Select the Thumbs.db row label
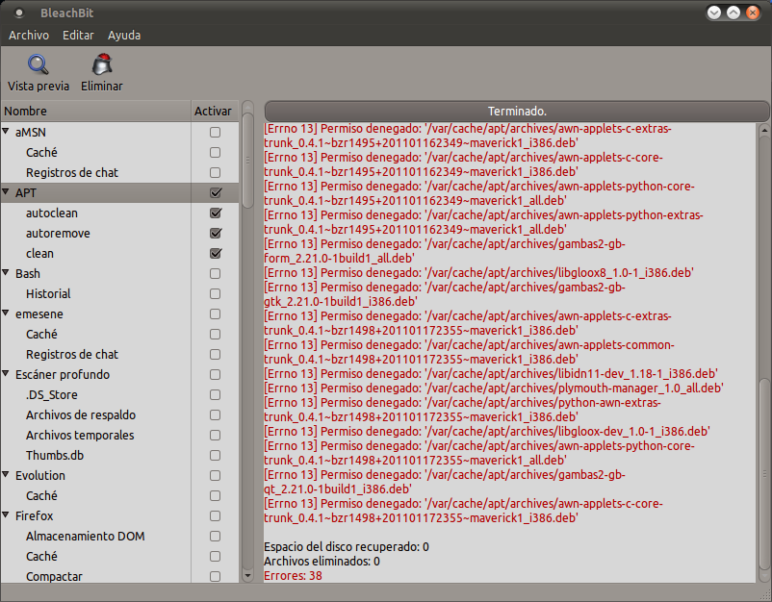 (x=55, y=455)
